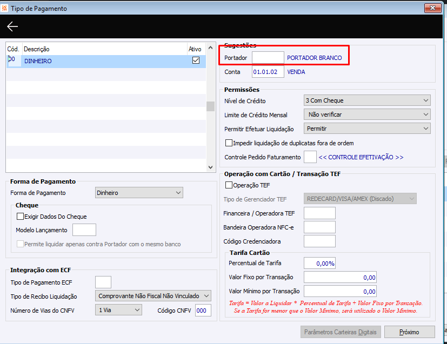Click CONTROLE EFETIVAÇÃO link
This screenshot has width=447, height=344.
coord(361,157)
